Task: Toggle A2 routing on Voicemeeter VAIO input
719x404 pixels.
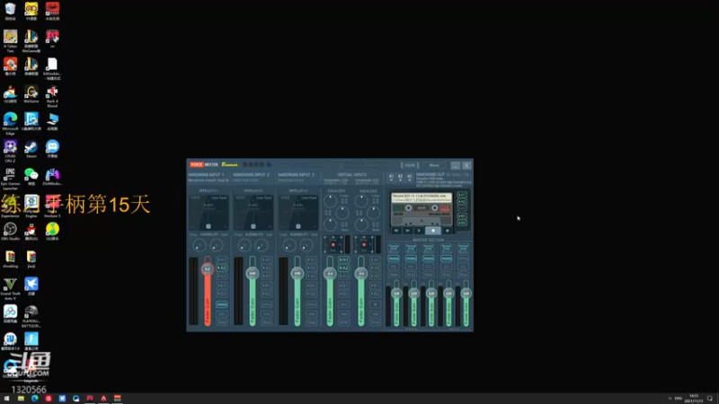Action: click(x=344, y=268)
